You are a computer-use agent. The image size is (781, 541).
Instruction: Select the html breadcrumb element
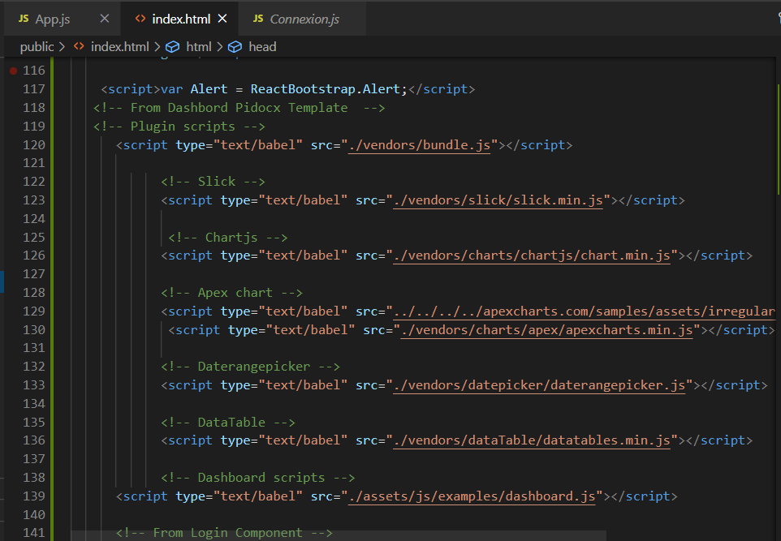tap(199, 47)
